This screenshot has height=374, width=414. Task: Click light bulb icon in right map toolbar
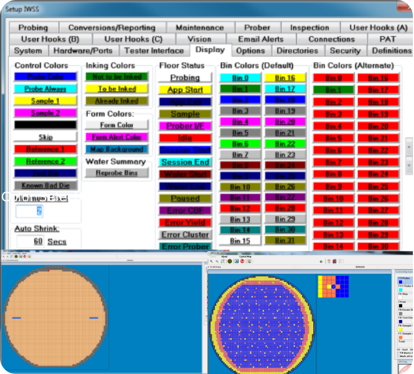pos(249,261)
